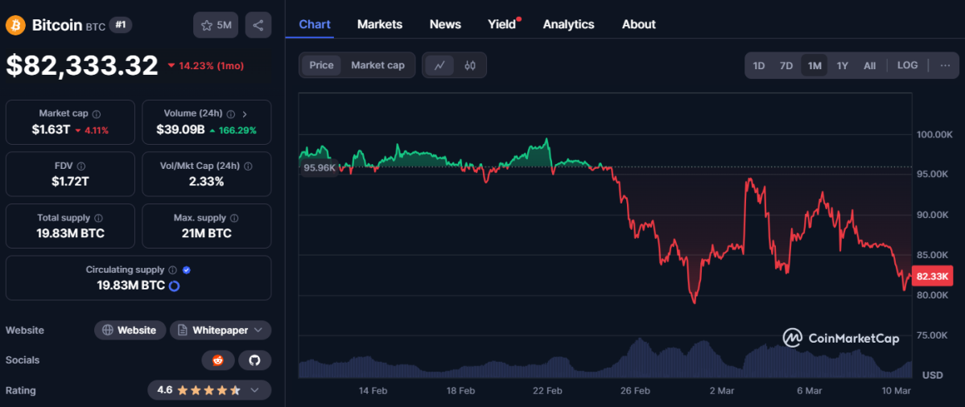Click the share icon button
This screenshot has width=965, height=407.
258,25
